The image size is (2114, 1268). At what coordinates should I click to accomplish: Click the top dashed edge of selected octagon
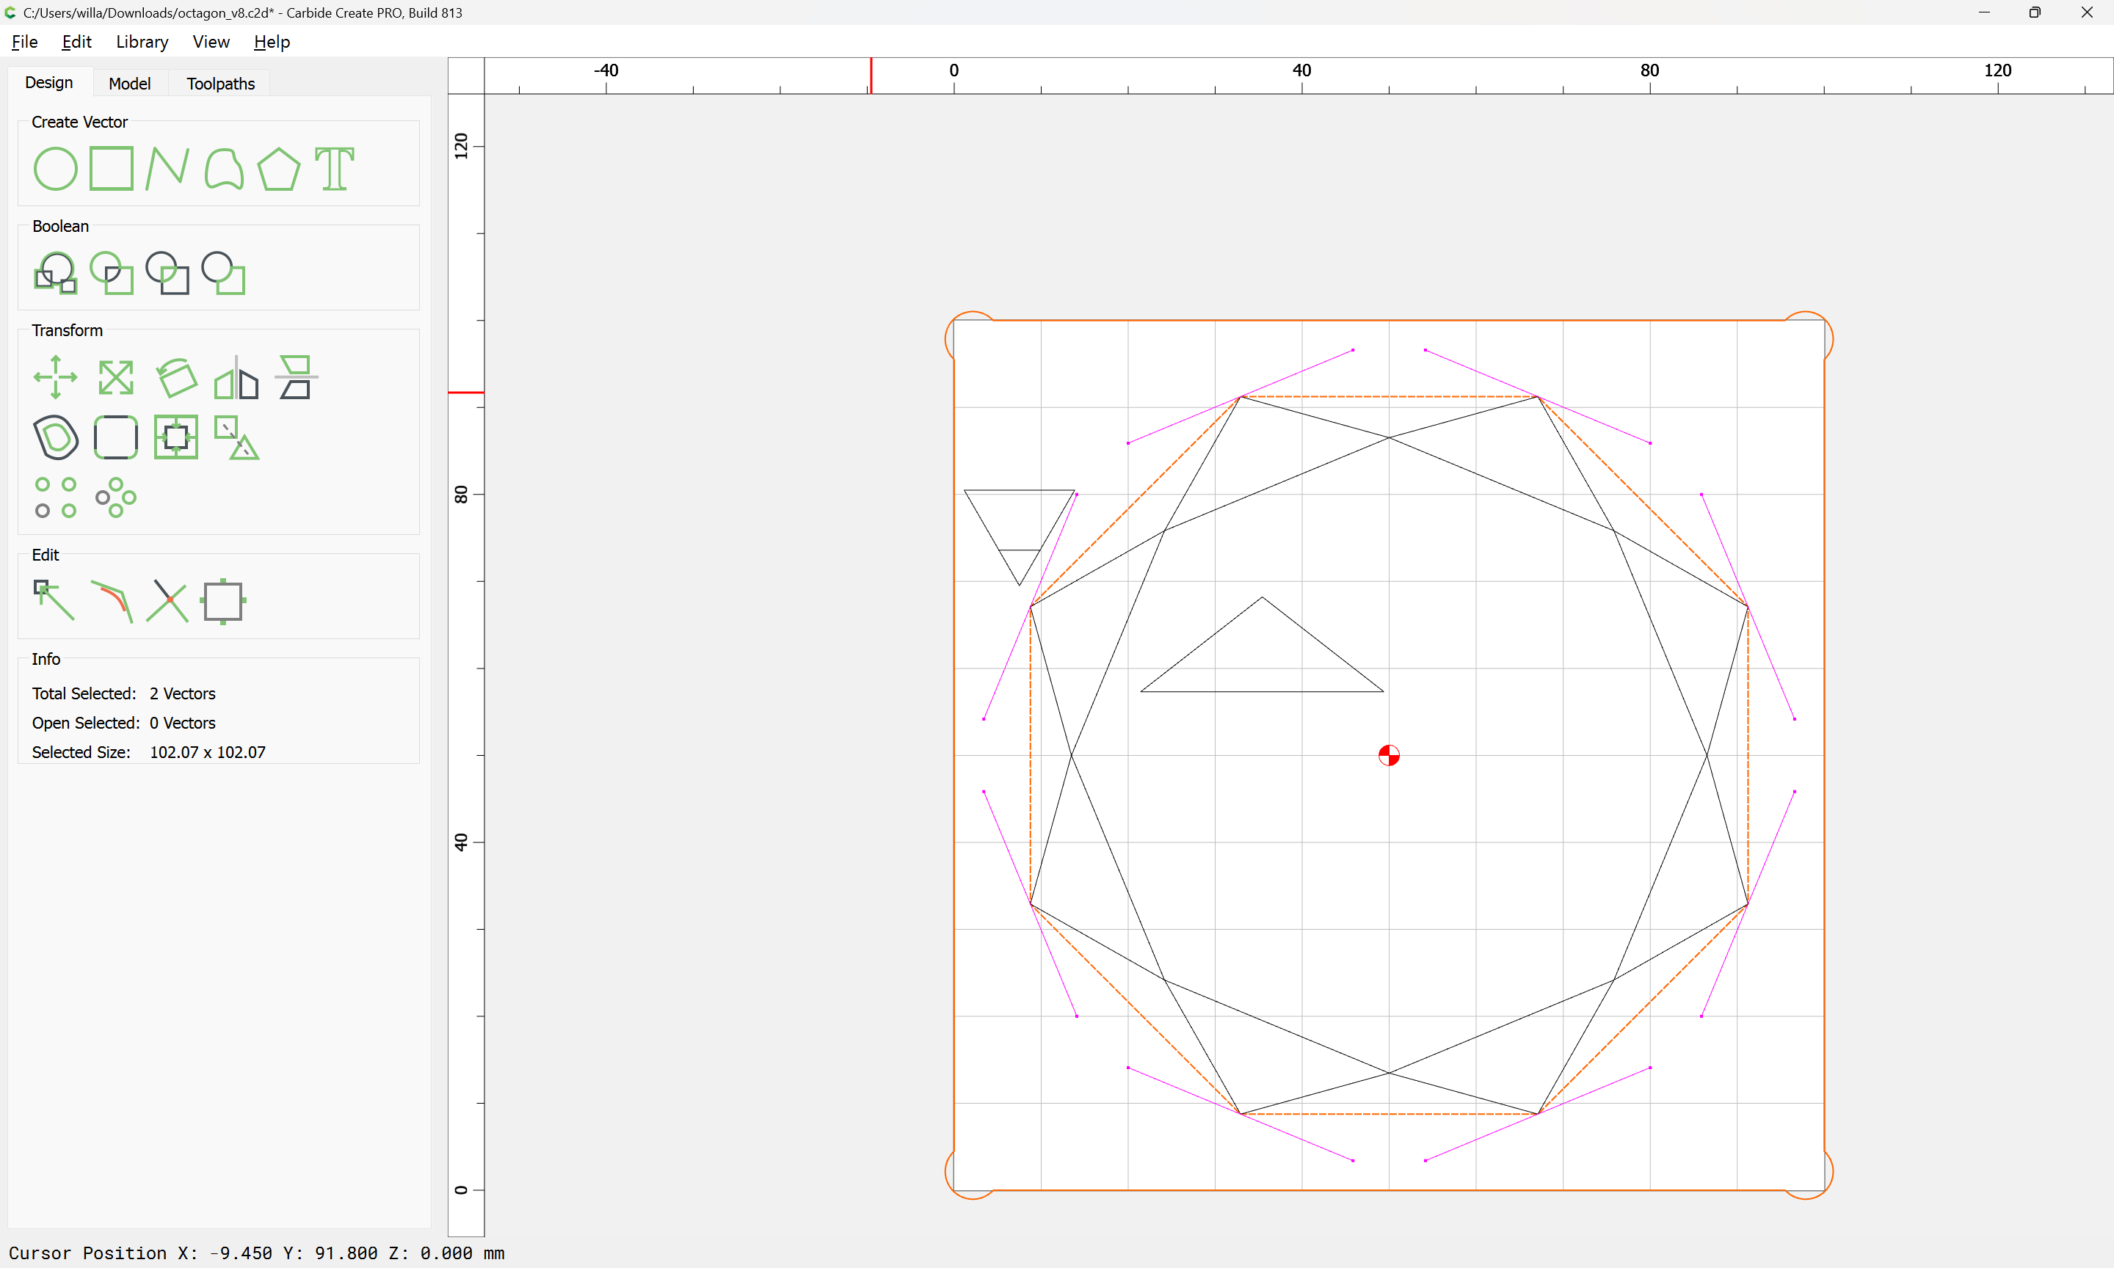pos(1389,396)
